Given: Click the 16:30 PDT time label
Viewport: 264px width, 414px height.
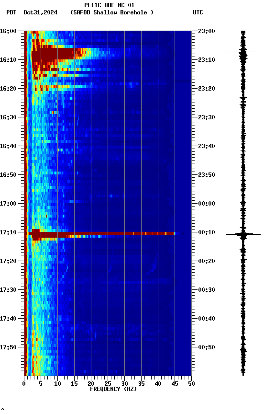Looking at the screenshot, I should tap(8, 117).
